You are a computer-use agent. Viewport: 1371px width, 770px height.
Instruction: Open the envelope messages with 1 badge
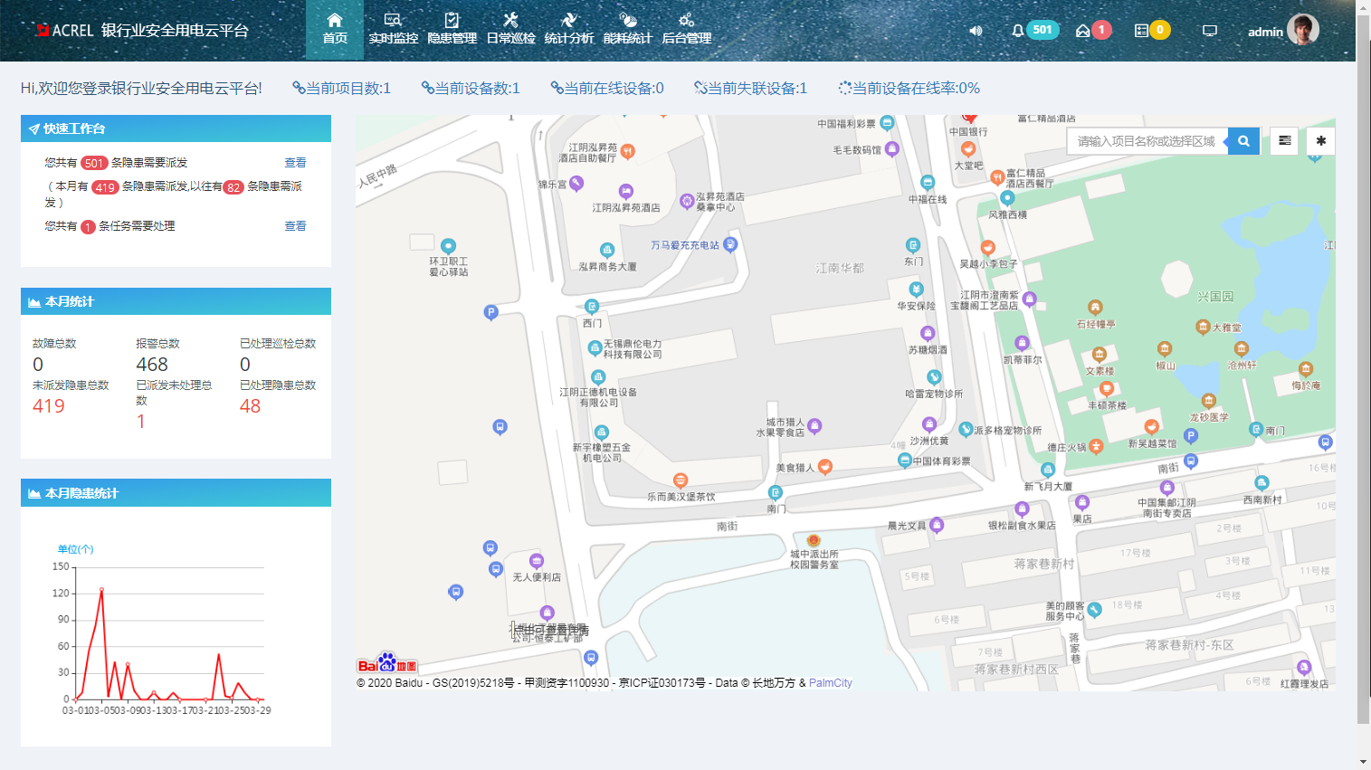tap(1082, 31)
